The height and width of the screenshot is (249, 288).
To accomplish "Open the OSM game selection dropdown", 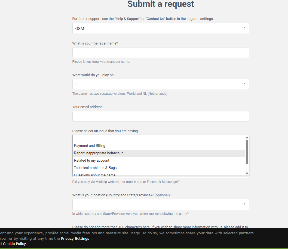I will pyautogui.click(x=161, y=28).
